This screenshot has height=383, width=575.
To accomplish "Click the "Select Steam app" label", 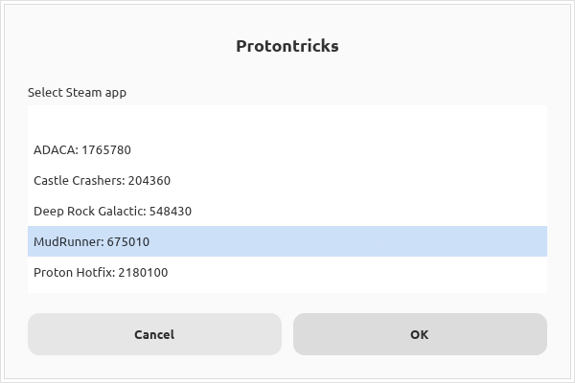I will pyautogui.click(x=77, y=93).
